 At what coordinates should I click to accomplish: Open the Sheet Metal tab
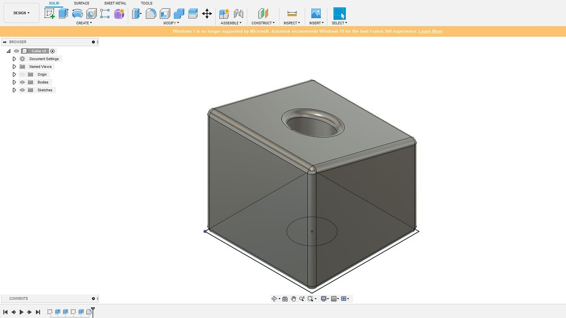[115, 3]
